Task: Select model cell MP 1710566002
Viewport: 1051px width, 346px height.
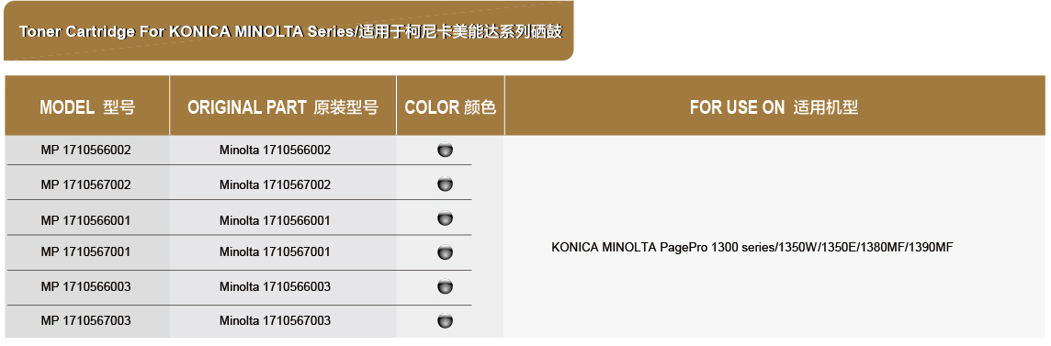Action: [x=85, y=150]
